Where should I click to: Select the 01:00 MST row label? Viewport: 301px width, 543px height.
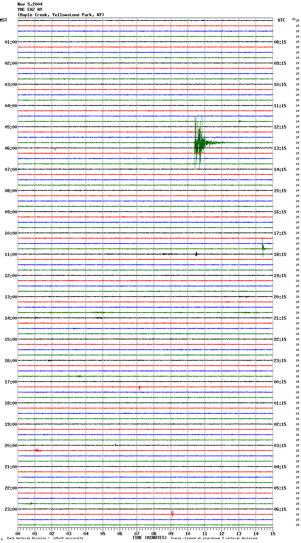[11, 42]
